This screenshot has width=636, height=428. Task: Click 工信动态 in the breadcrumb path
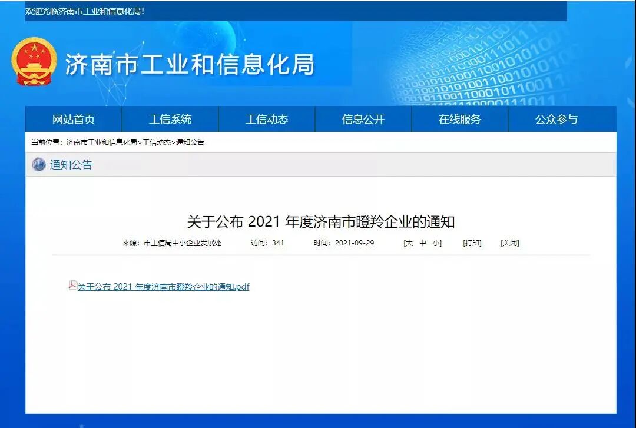click(x=157, y=142)
